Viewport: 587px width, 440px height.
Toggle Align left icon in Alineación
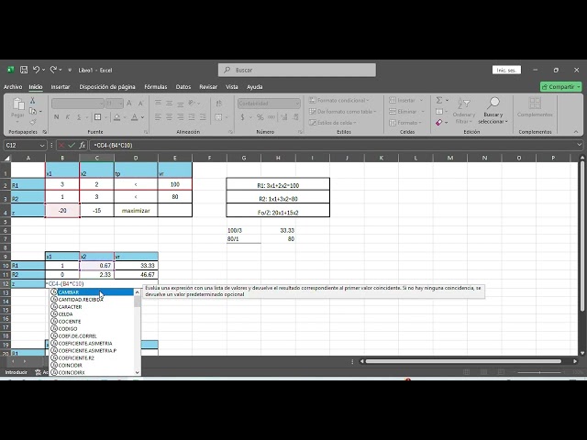158,117
